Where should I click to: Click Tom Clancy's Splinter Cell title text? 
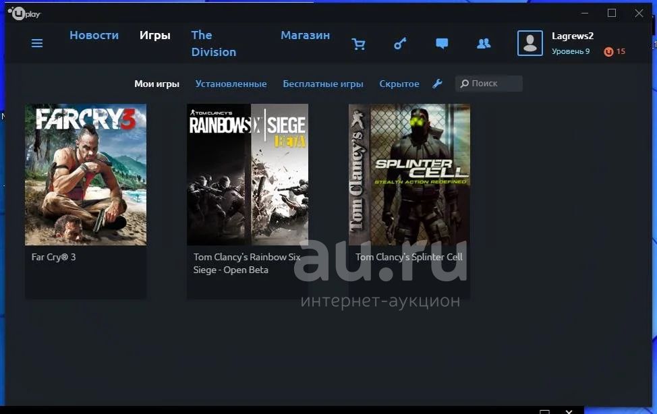409,258
